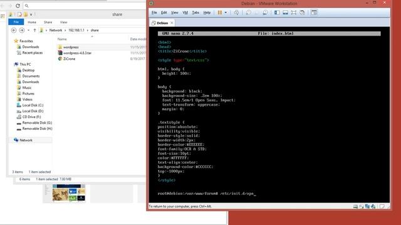The image size is (401, 225).
Task: Open Music folder in navigation pane
Action: click(27, 87)
